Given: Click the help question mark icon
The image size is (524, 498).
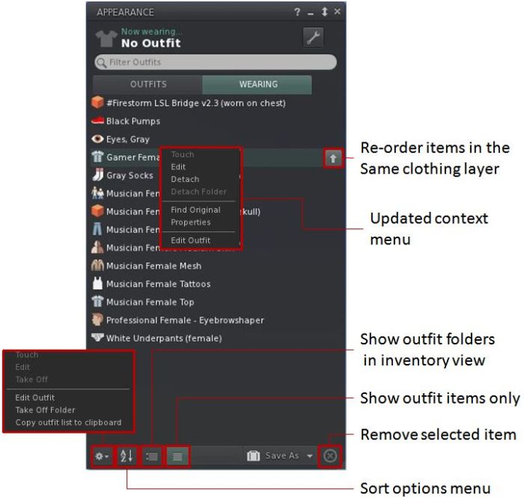Looking at the screenshot, I should coord(298,12).
